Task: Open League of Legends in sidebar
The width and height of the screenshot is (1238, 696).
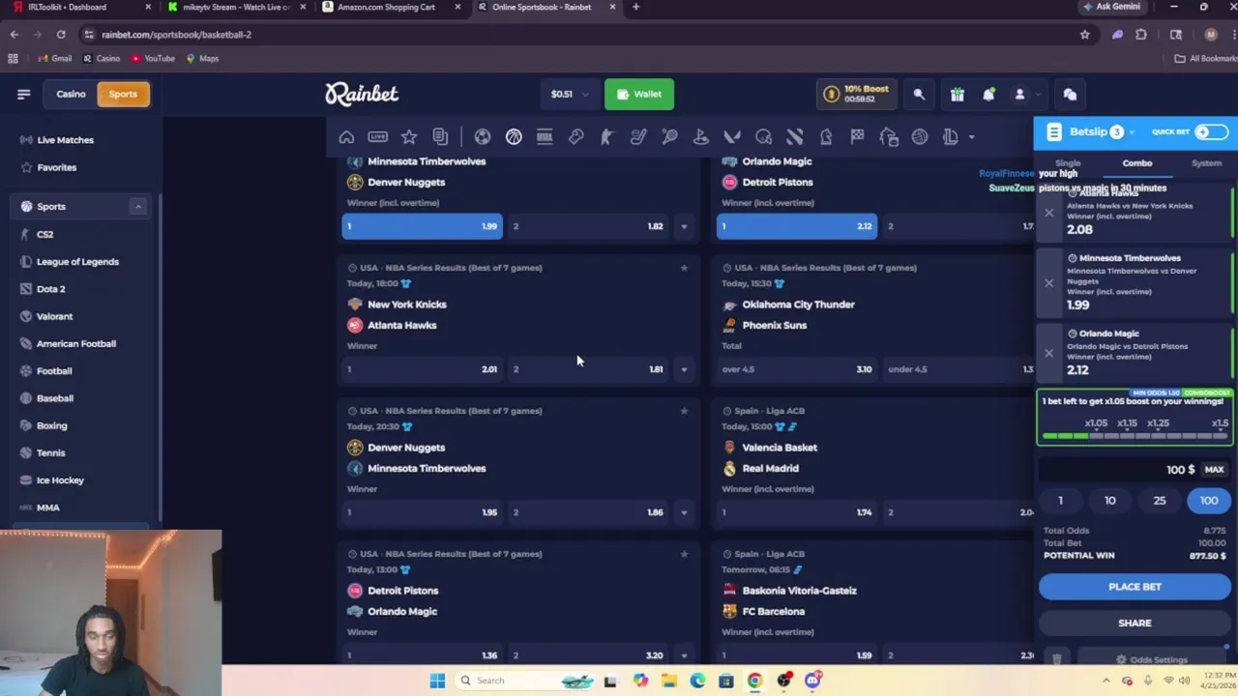Action: click(x=77, y=262)
